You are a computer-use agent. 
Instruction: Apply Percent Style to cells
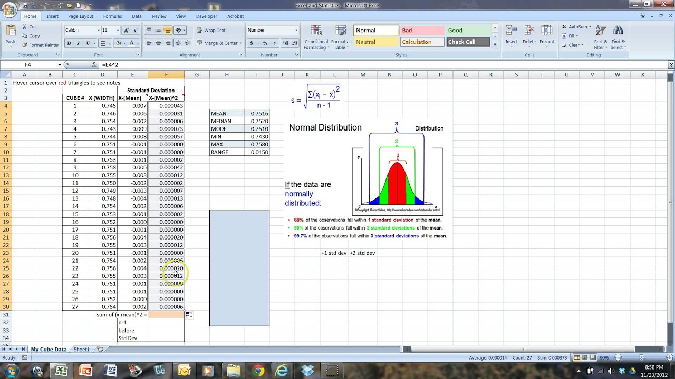click(x=265, y=43)
